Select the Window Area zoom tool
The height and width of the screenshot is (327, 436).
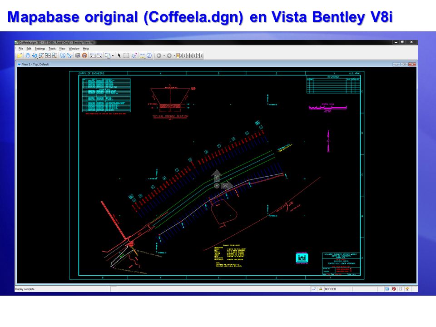(x=54, y=55)
